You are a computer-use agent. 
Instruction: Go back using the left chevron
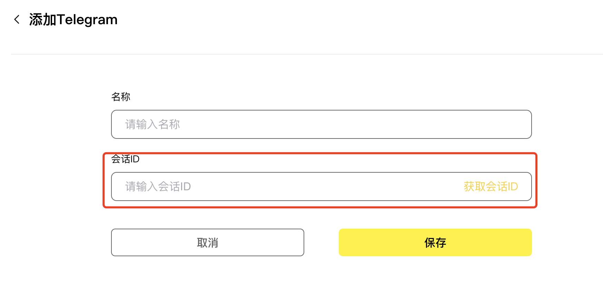(17, 19)
